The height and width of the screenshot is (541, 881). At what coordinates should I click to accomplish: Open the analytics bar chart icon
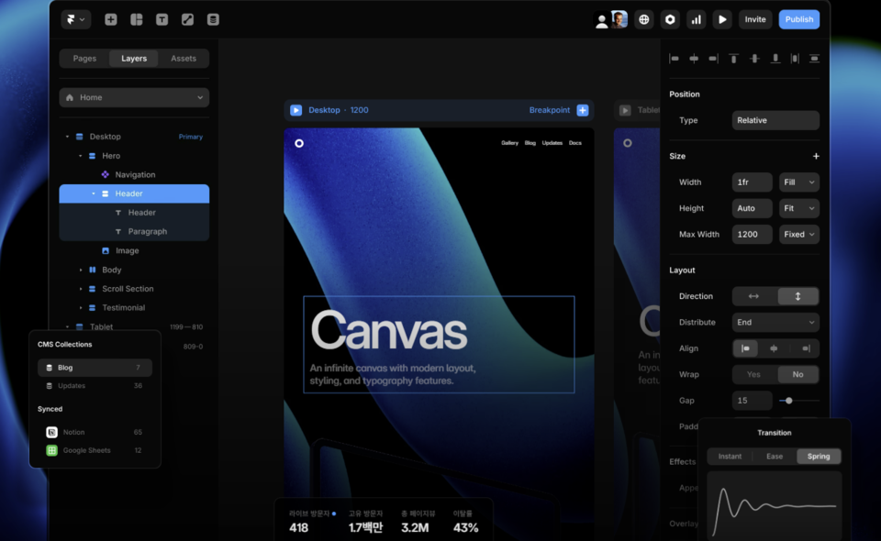pyautogui.click(x=697, y=19)
